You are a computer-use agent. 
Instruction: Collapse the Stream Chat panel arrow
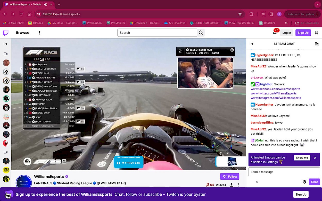click(x=252, y=44)
